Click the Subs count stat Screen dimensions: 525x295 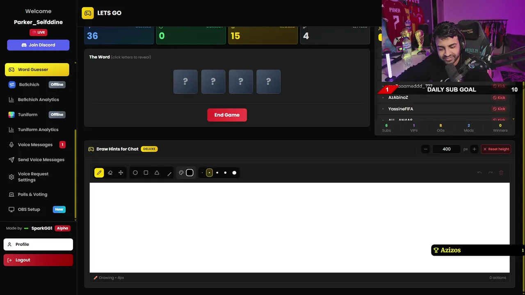386,128
